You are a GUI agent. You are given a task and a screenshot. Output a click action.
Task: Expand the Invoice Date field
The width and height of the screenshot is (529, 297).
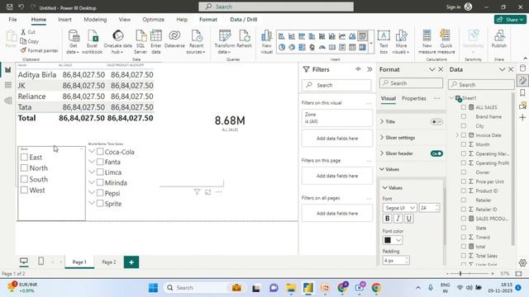click(x=457, y=135)
